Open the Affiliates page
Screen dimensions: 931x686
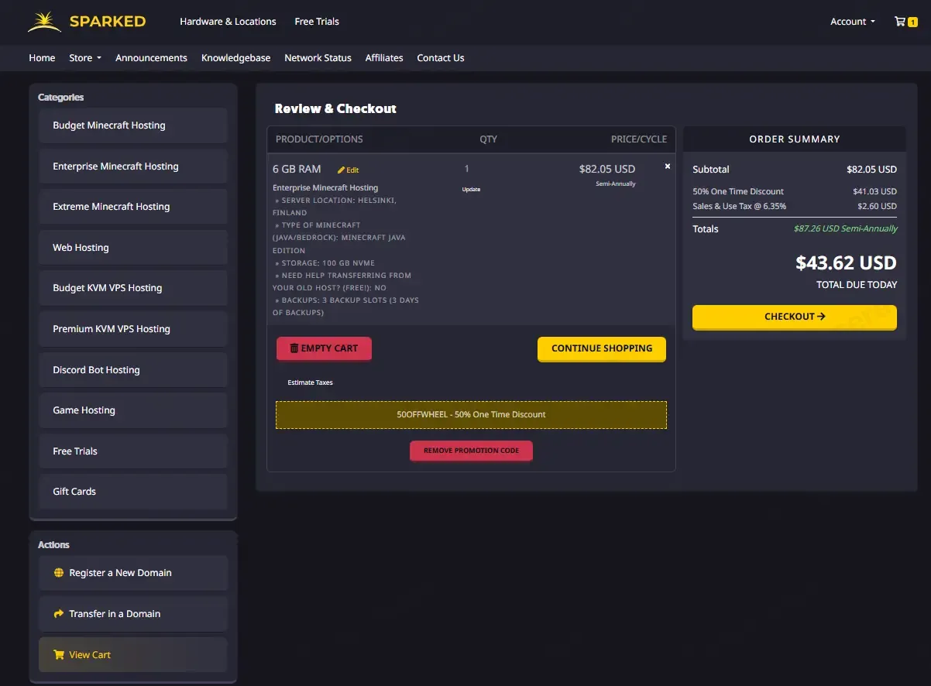click(x=384, y=58)
